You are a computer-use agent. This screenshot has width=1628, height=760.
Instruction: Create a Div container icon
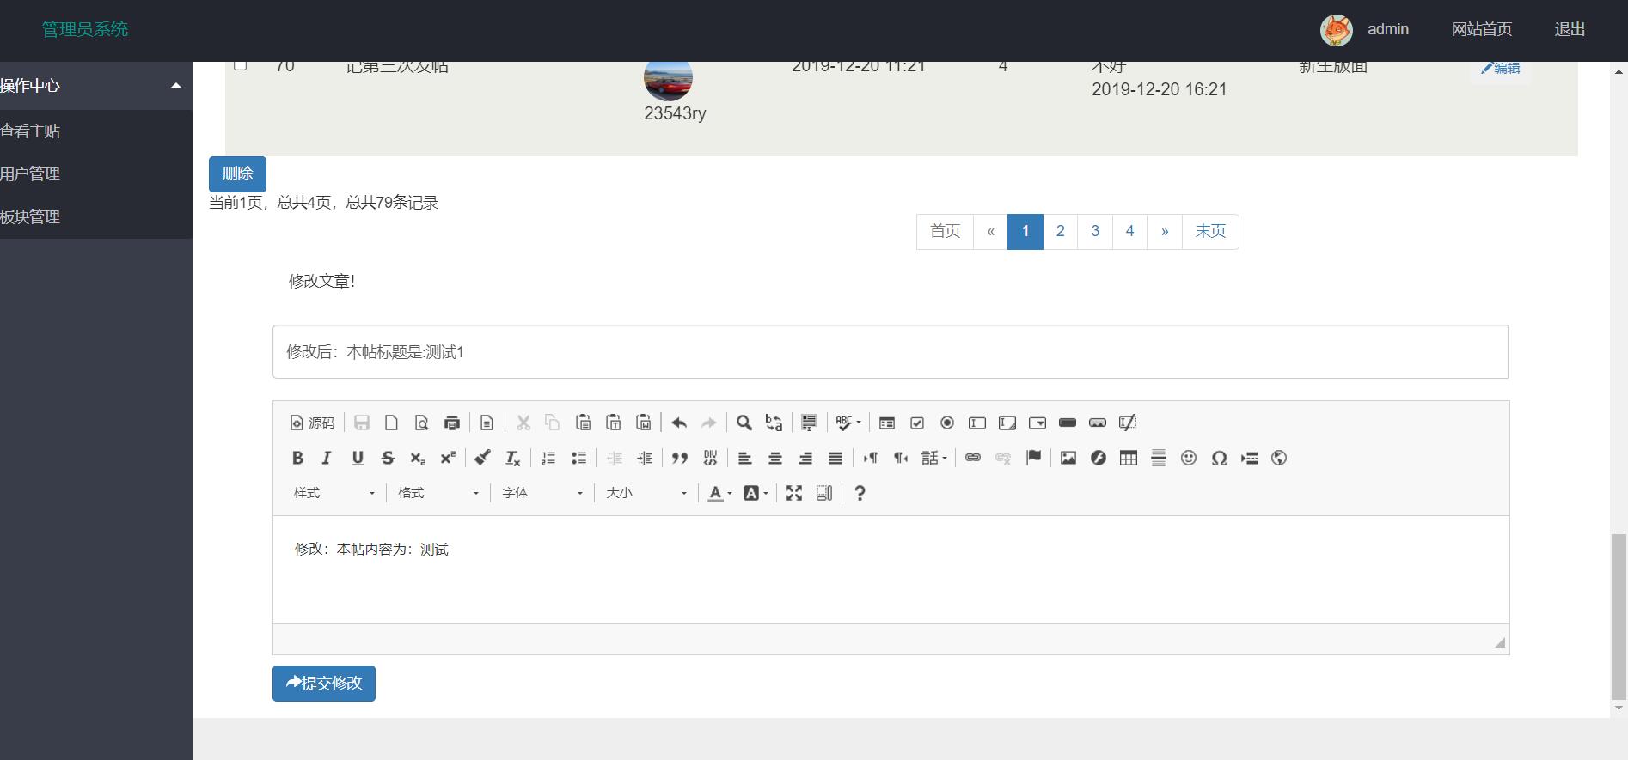(710, 458)
